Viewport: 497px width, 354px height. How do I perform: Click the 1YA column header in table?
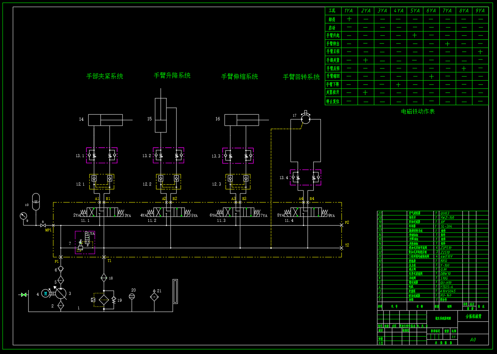click(349, 11)
